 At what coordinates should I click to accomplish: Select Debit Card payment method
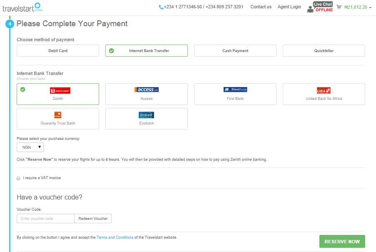[58, 50]
